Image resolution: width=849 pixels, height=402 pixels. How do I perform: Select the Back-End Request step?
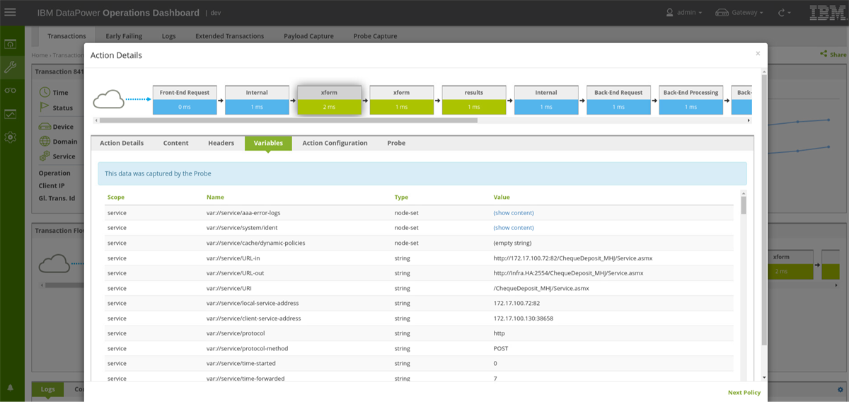click(618, 100)
